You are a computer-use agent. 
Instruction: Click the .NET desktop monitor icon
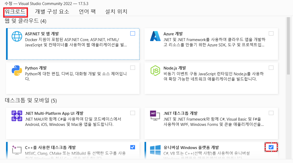click(155, 116)
